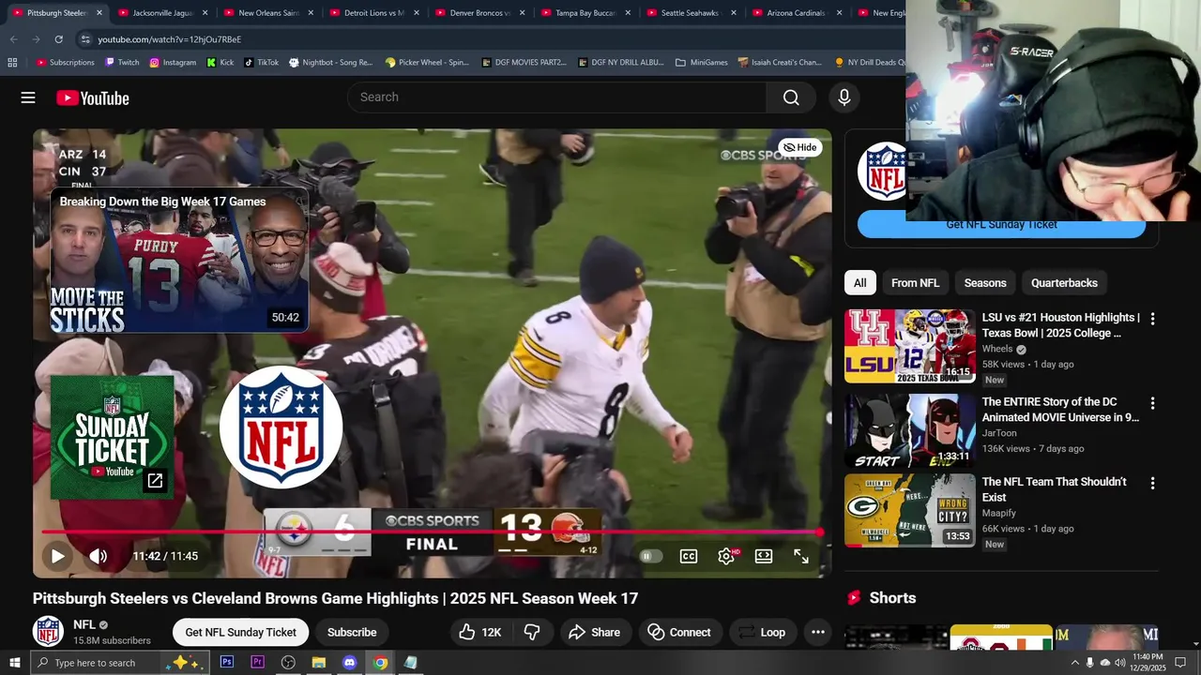Open the Instagram bookmark
Screen dimensions: 1201x675
point(174,63)
